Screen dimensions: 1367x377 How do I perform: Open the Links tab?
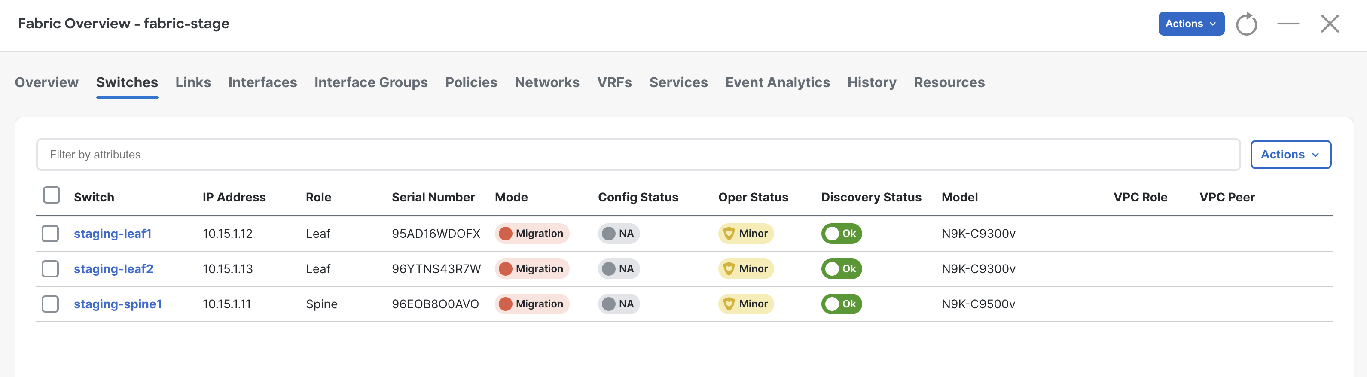click(193, 82)
